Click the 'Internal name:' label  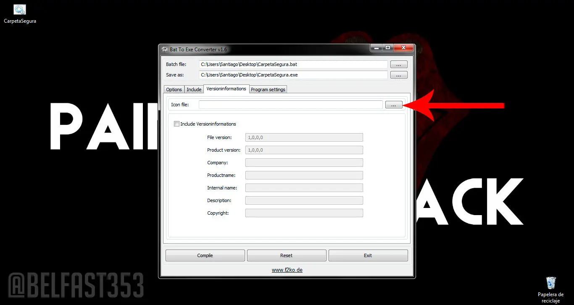tap(222, 188)
